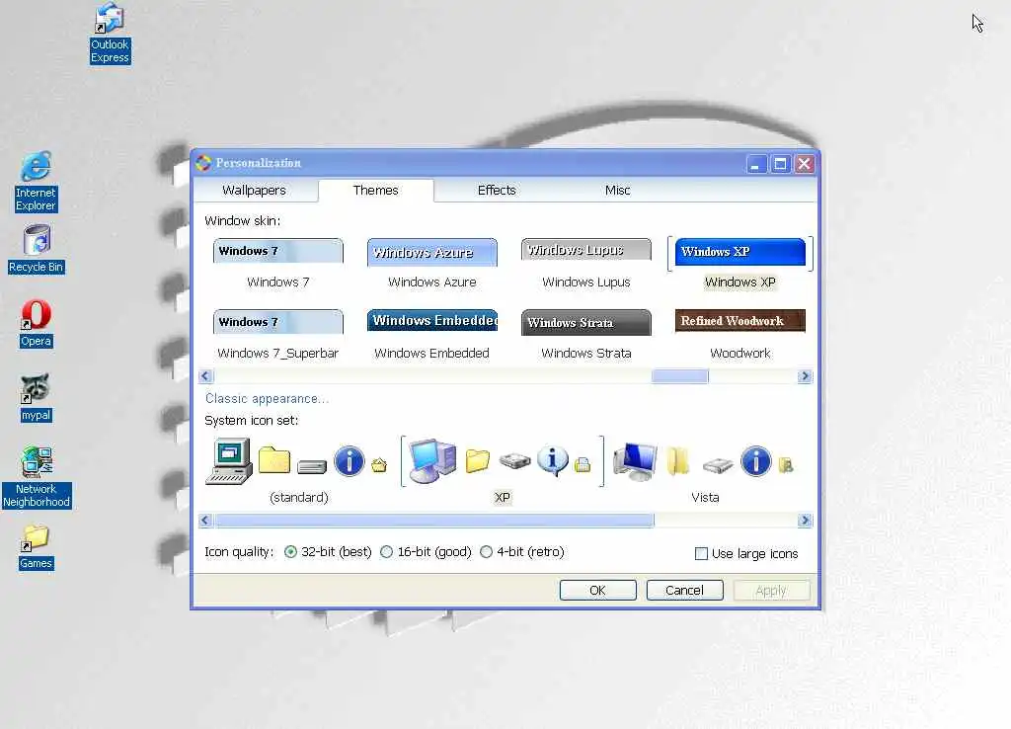Image resolution: width=1011 pixels, height=729 pixels.
Task: Switch to the Wallpapers tab
Action: point(254,191)
